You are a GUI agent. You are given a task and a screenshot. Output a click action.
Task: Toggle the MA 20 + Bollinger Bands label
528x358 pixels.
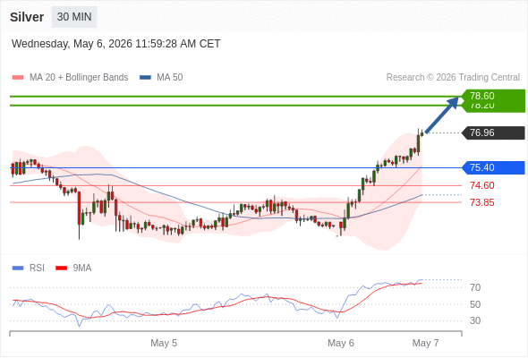pyautogui.click(x=79, y=78)
